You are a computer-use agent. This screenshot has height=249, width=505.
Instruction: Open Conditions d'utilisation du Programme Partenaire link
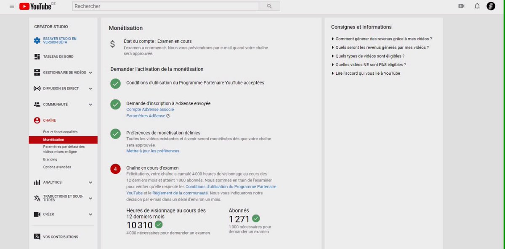coord(201,190)
